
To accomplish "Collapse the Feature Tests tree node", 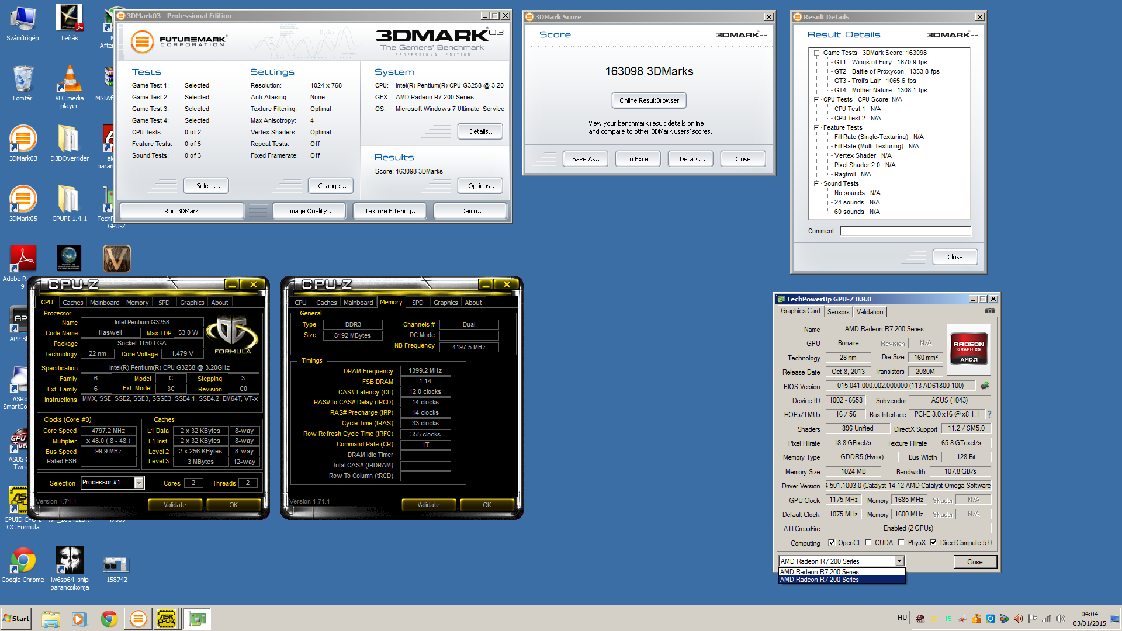I will (x=816, y=127).
